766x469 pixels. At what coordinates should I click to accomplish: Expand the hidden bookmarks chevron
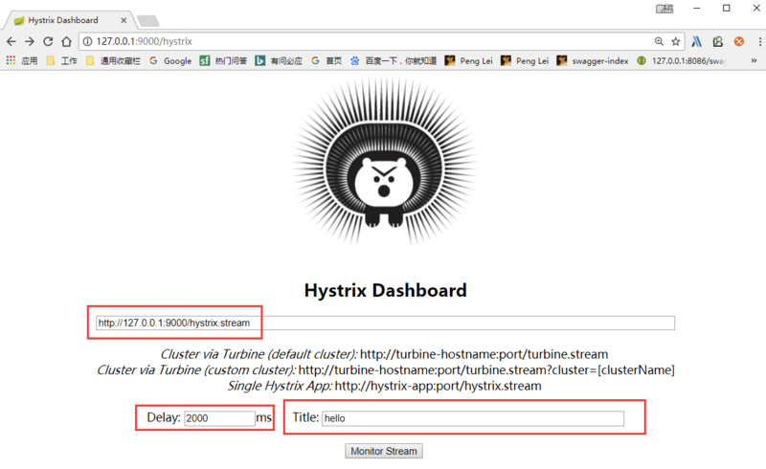pyautogui.click(x=754, y=60)
